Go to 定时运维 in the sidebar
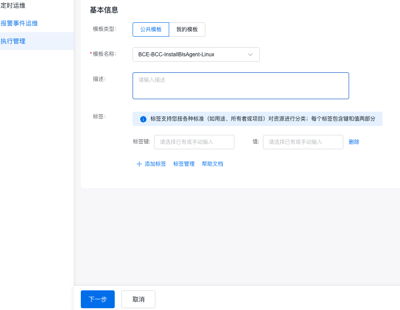 pyautogui.click(x=13, y=5)
